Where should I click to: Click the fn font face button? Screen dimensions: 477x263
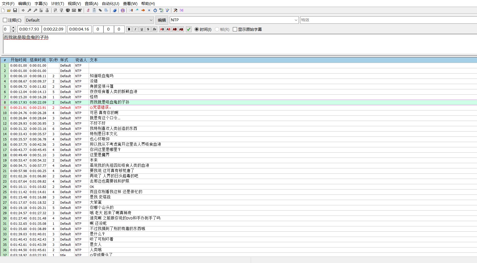coord(155,29)
